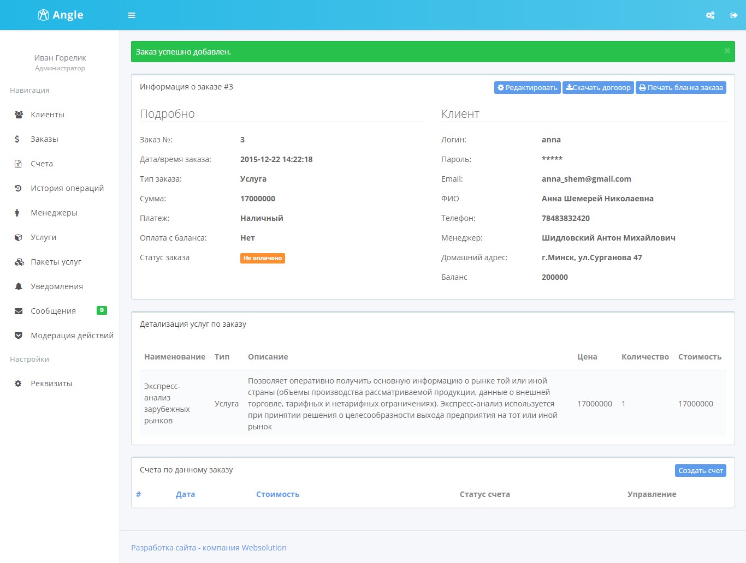
Task: Click the Редактировать button
Action: click(x=528, y=87)
